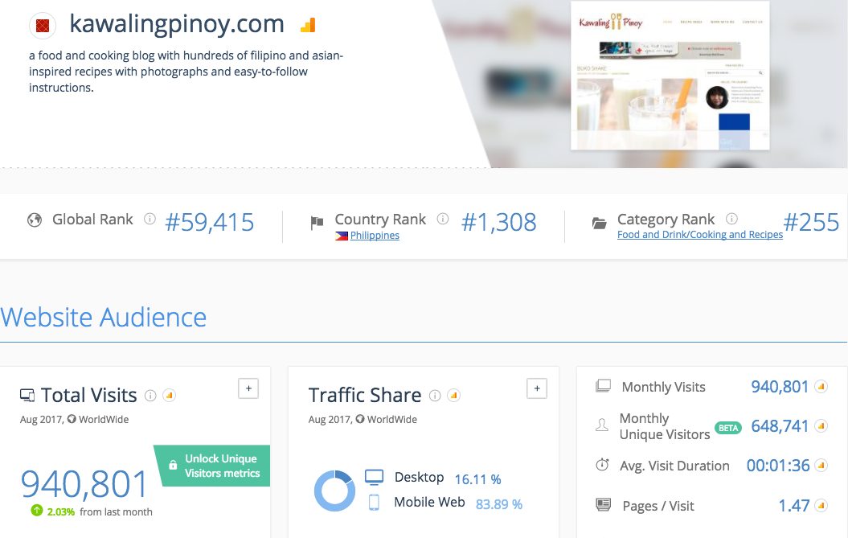Click the Country Rank info icon
This screenshot has width=848, height=538.
tap(443, 219)
